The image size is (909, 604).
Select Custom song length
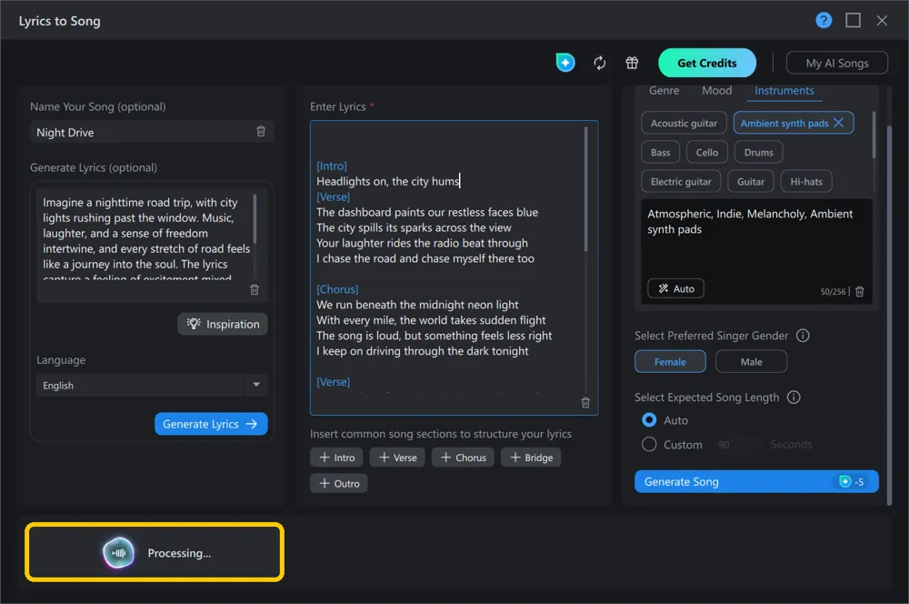[x=649, y=445]
